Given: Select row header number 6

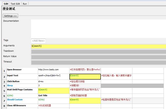Looking at the screenshot, I should pyautogui.click(x=4, y=96).
